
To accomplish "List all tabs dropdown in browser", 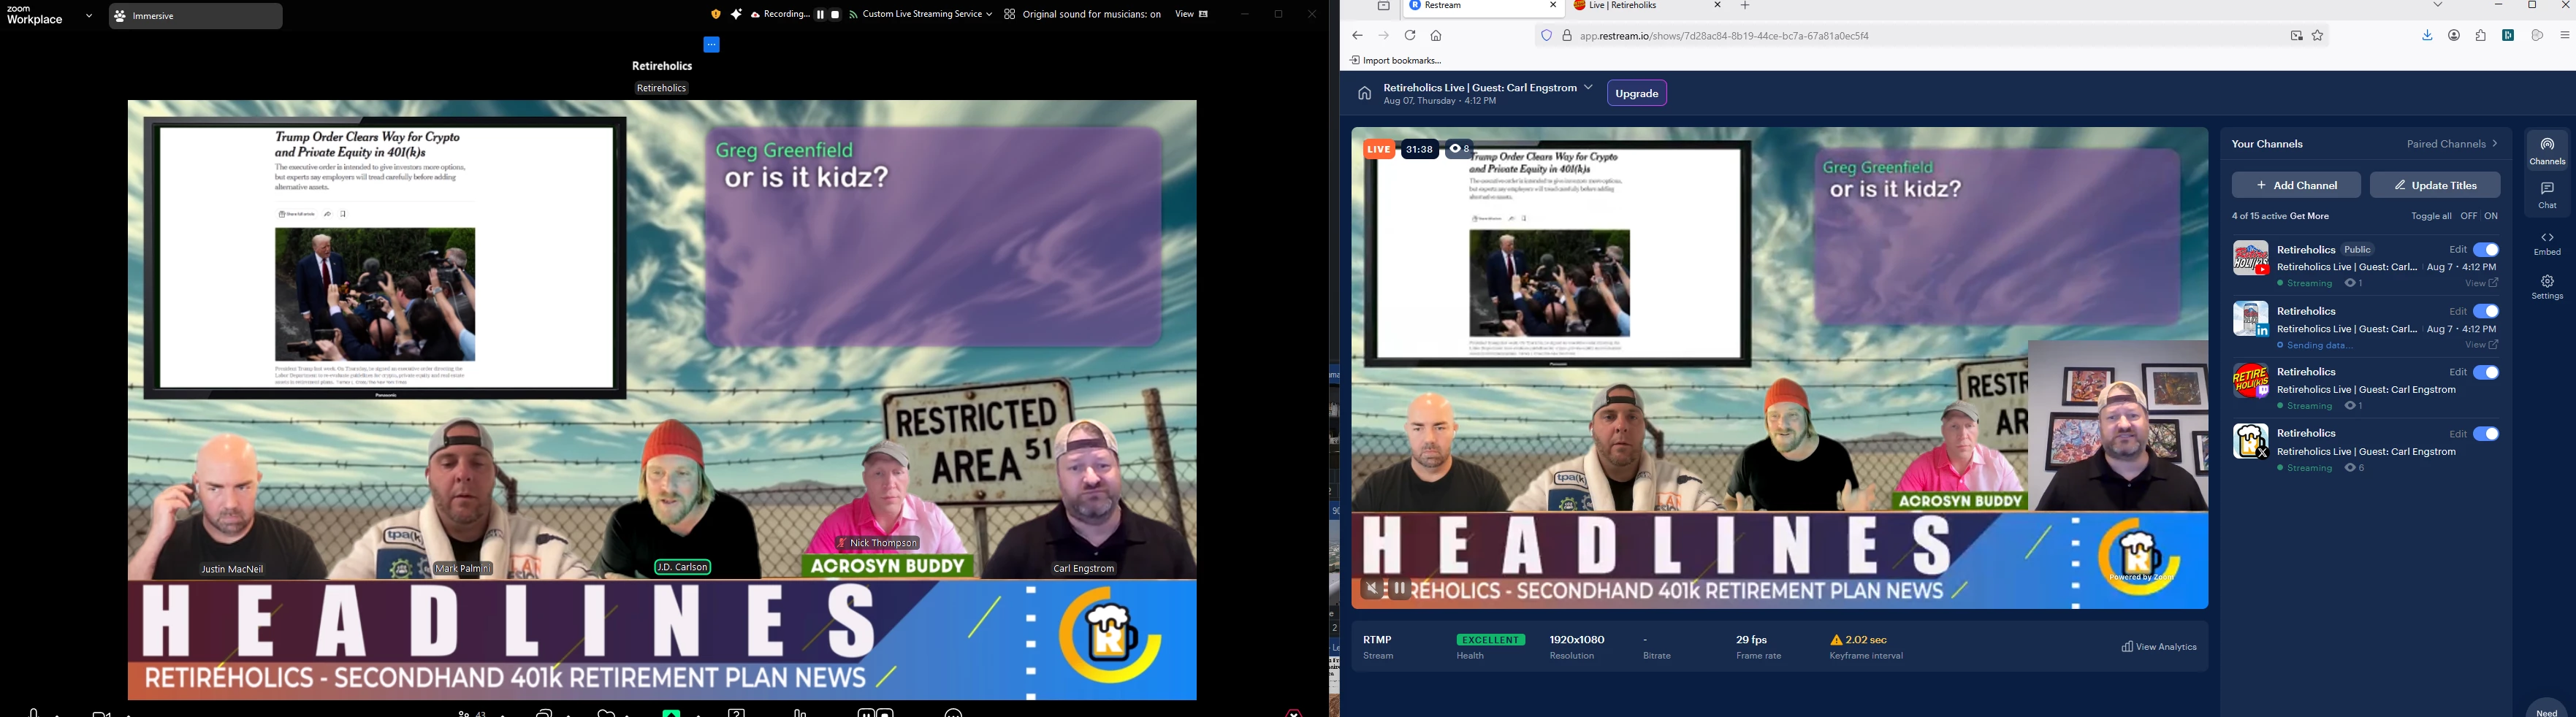I will [x=2438, y=6].
